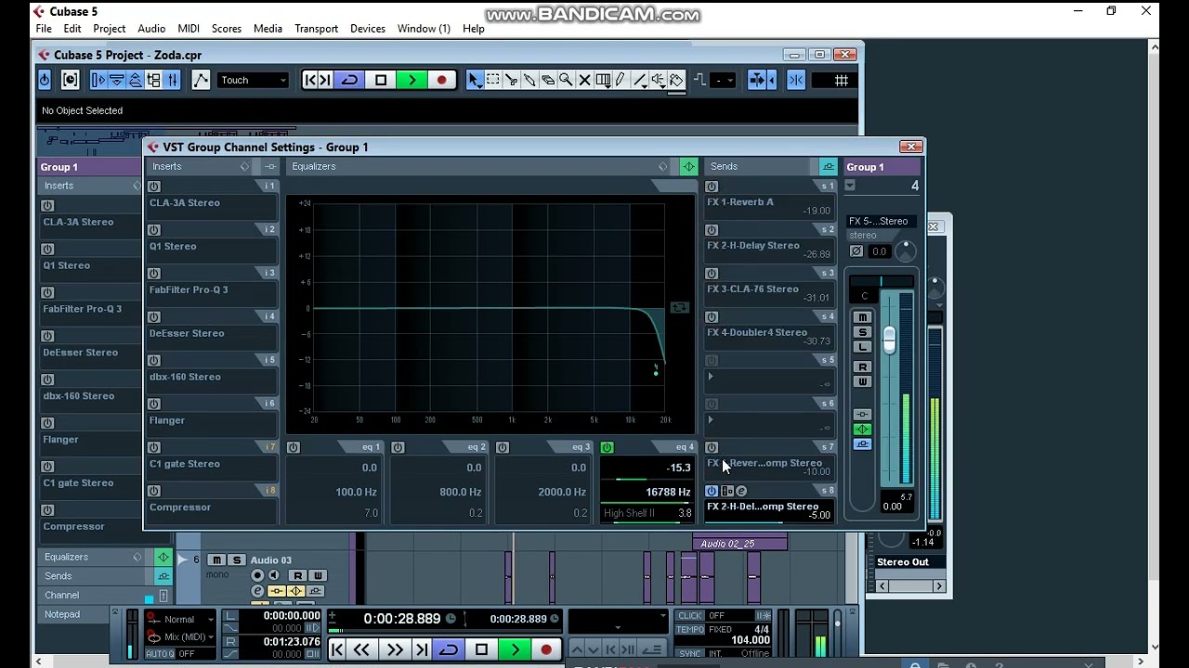Click the Auto-Scroll icon in toolbar
Viewport: 1189px width, 668px height.
click(x=758, y=81)
